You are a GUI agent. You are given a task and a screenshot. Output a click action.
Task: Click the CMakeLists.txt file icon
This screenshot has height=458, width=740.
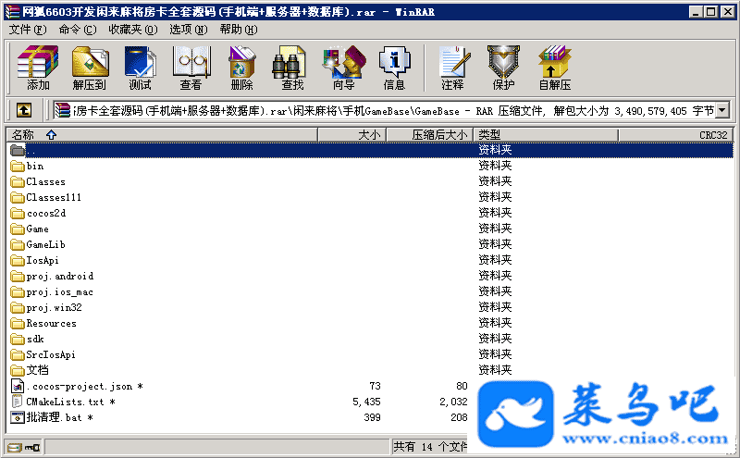point(17,402)
